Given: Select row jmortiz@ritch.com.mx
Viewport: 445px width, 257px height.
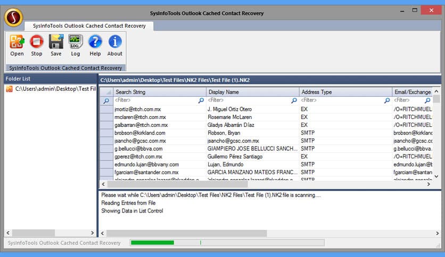Looking at the screenshot, I should click(266, 109).
